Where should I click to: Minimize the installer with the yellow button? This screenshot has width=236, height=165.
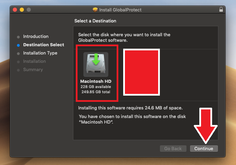tap(22, 10)
